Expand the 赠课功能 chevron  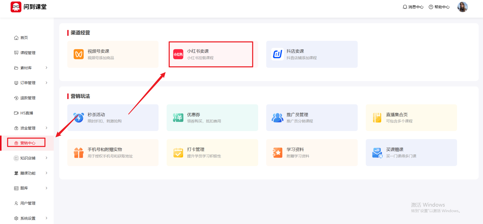coord(46,173)
